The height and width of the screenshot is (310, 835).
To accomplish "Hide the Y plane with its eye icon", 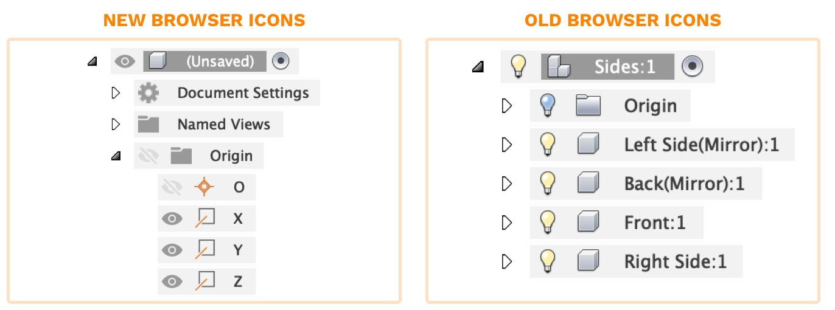I will pyautogui.click(x=172, y=250).
